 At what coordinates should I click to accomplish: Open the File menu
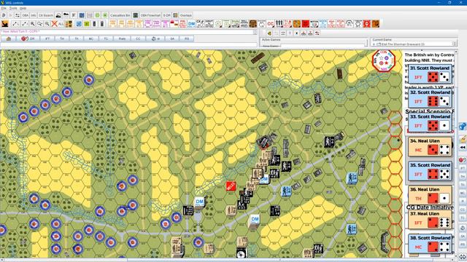(x=4, y=8)
